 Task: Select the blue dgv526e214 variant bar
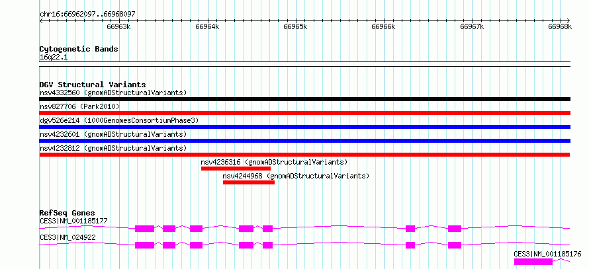(x=304, y=127)
